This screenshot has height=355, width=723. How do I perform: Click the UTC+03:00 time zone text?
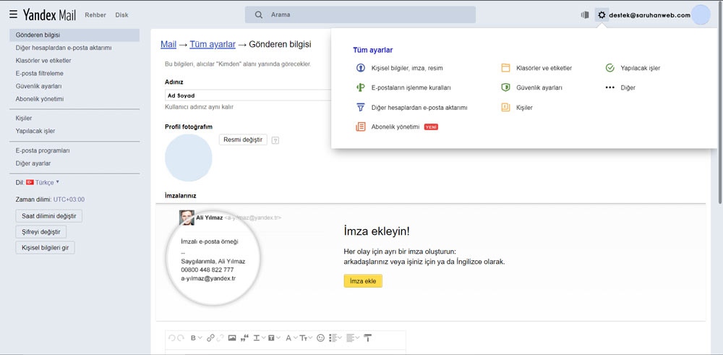[x=69, y=200]
